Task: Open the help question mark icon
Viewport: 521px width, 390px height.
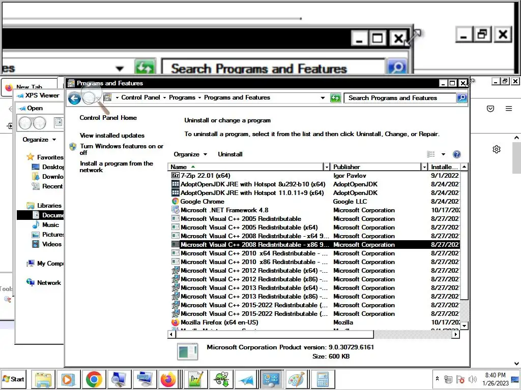Action: point(456,154)
